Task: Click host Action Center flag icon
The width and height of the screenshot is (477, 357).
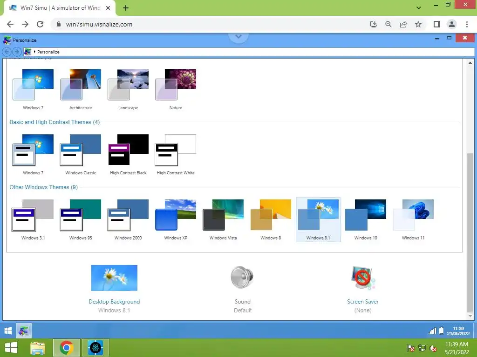Action: coord(410,348)
